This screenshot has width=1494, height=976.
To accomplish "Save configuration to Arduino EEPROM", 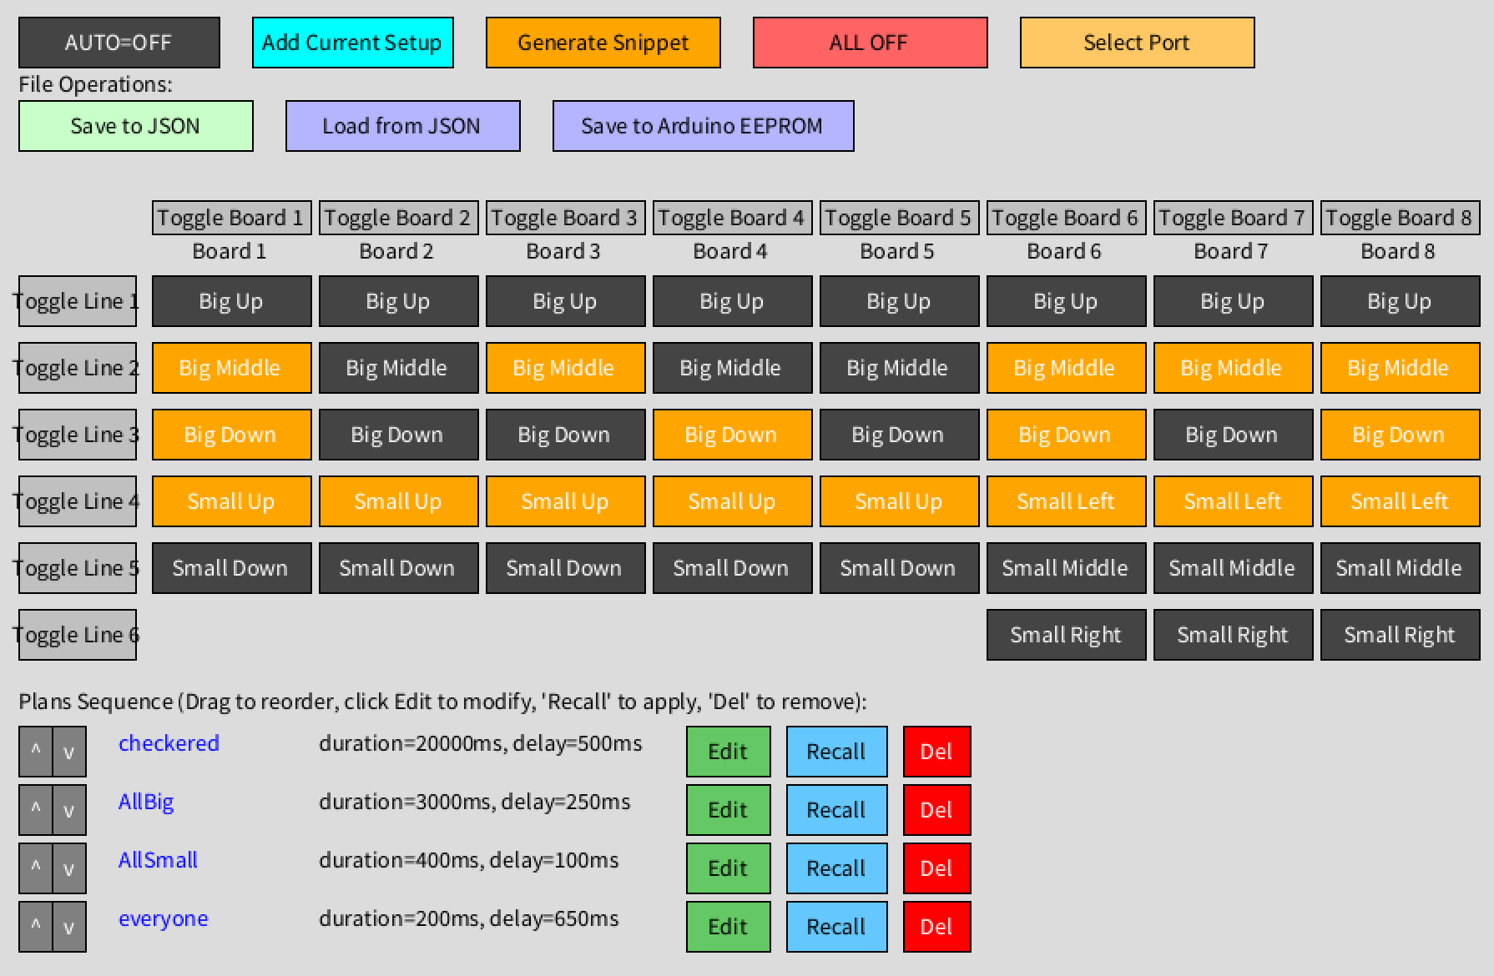I will point(703,126).
